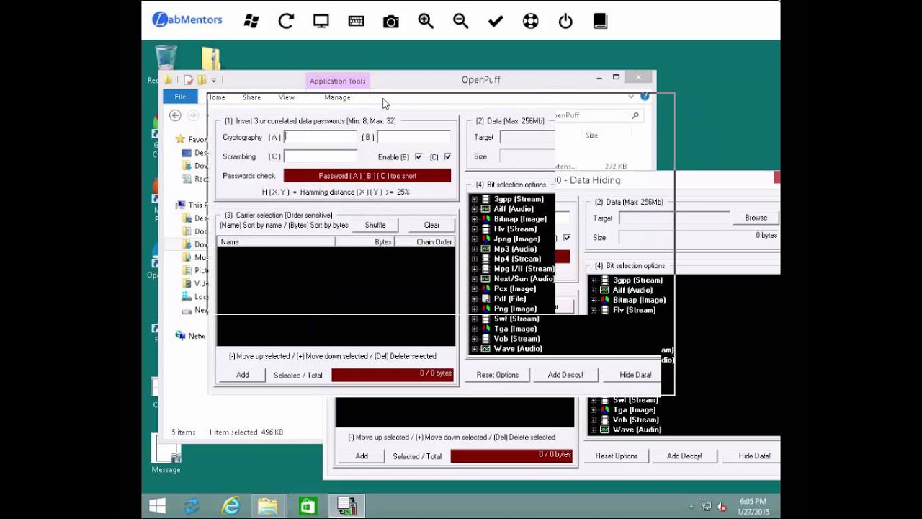Click the Explorer back arrow button
The height and width of the screenshot is (519, 922).
175,115
